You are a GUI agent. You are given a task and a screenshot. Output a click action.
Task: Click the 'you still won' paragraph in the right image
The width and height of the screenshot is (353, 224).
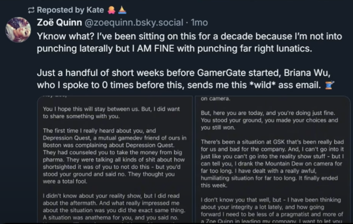(269, 120)
